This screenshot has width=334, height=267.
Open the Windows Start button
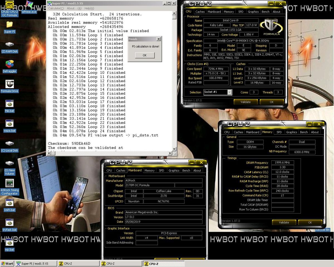(7, 263)
